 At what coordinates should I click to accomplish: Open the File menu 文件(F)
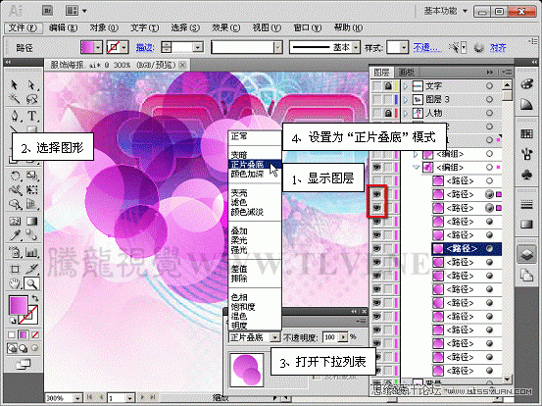24,27
